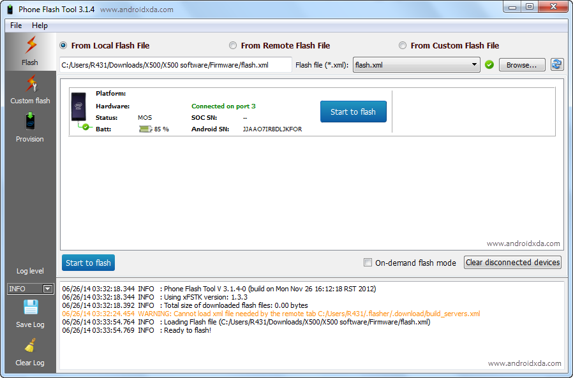
Task: Click the 'Using xFSTK version: 1.3.3' log line
Action: tap(154, 297)
